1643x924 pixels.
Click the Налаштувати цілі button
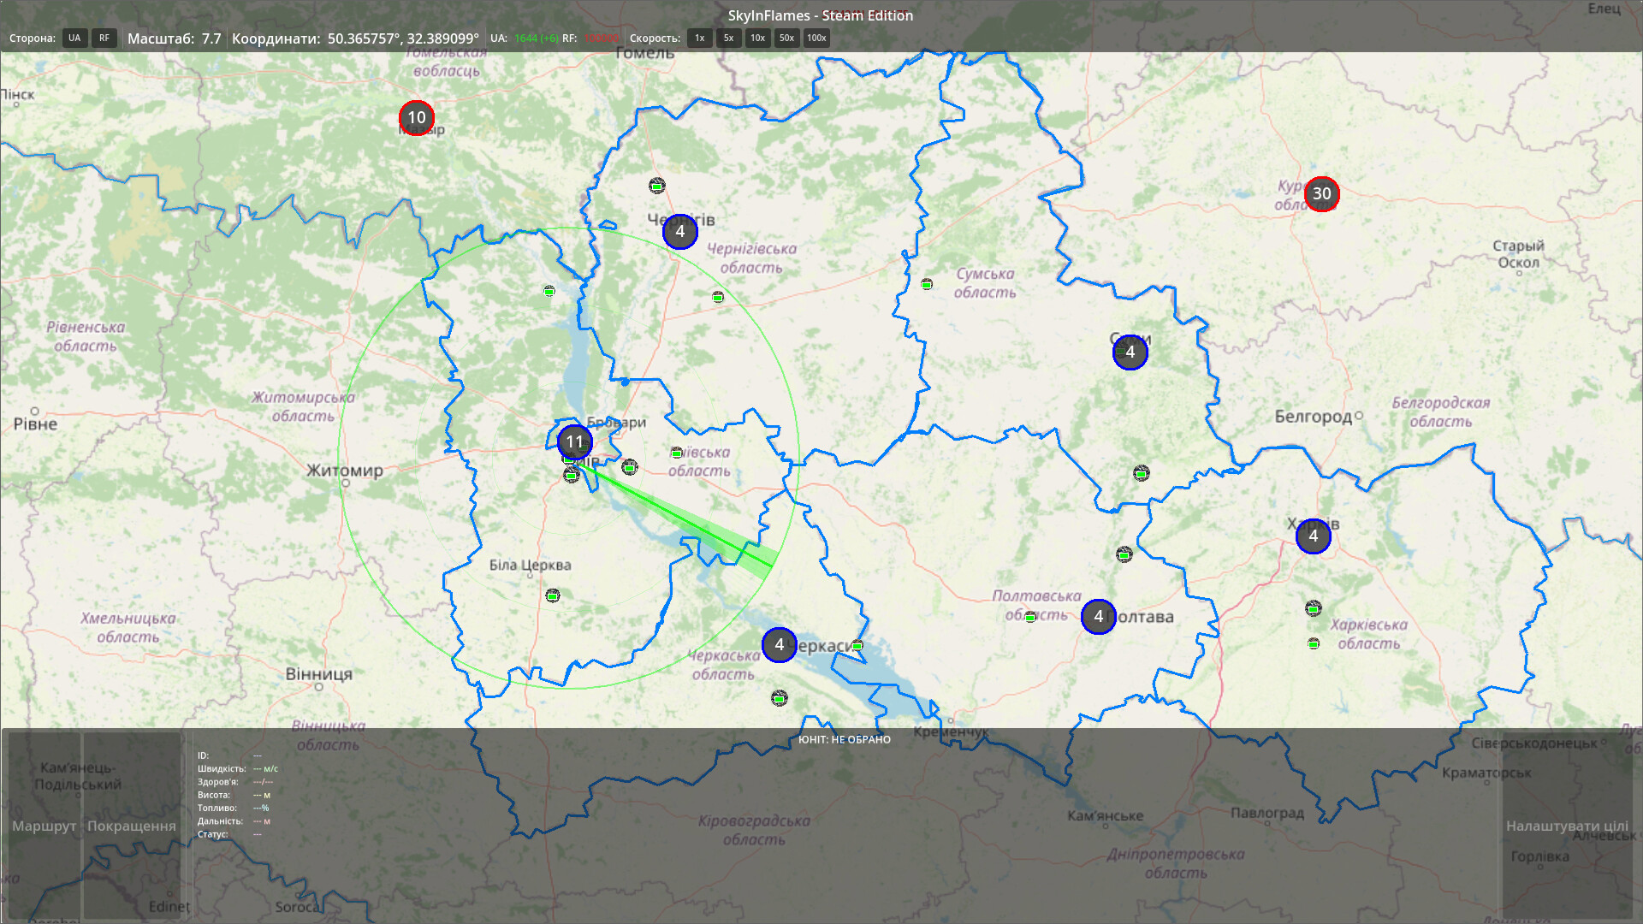tap(1569, 826)
